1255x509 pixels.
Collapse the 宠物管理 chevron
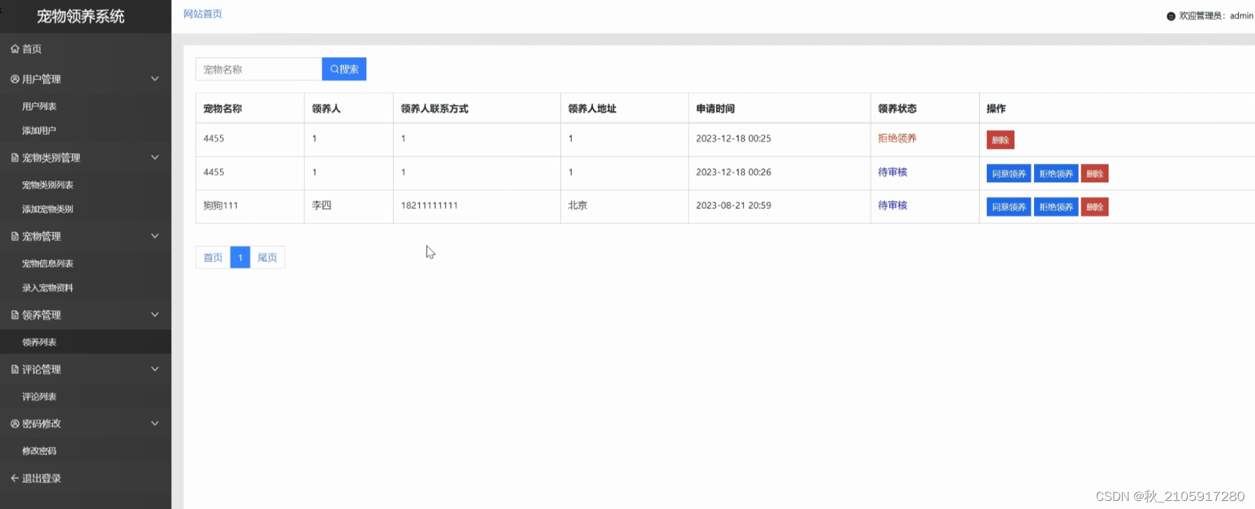pyautogui.click(x=155, y=236)
